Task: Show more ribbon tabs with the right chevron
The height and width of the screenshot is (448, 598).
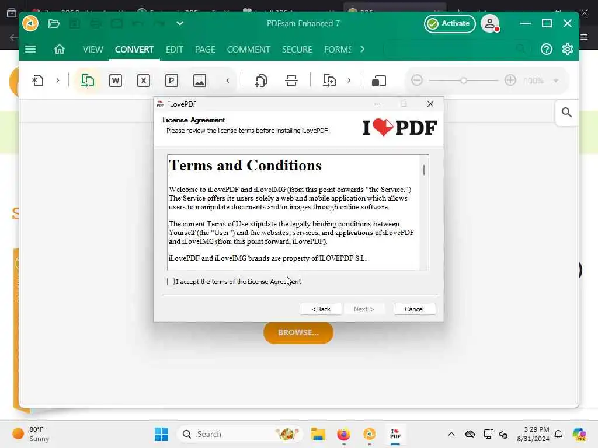Action: [362, 49]
